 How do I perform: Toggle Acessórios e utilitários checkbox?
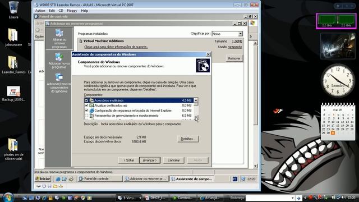(x=86, y=100)
